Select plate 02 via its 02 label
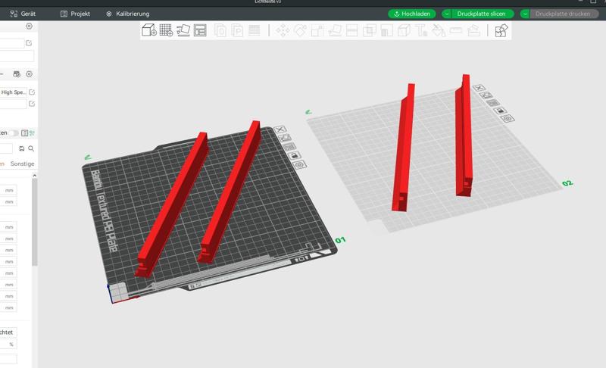The image size is (606, 368). pyautogui.click(x=567, y=183)
